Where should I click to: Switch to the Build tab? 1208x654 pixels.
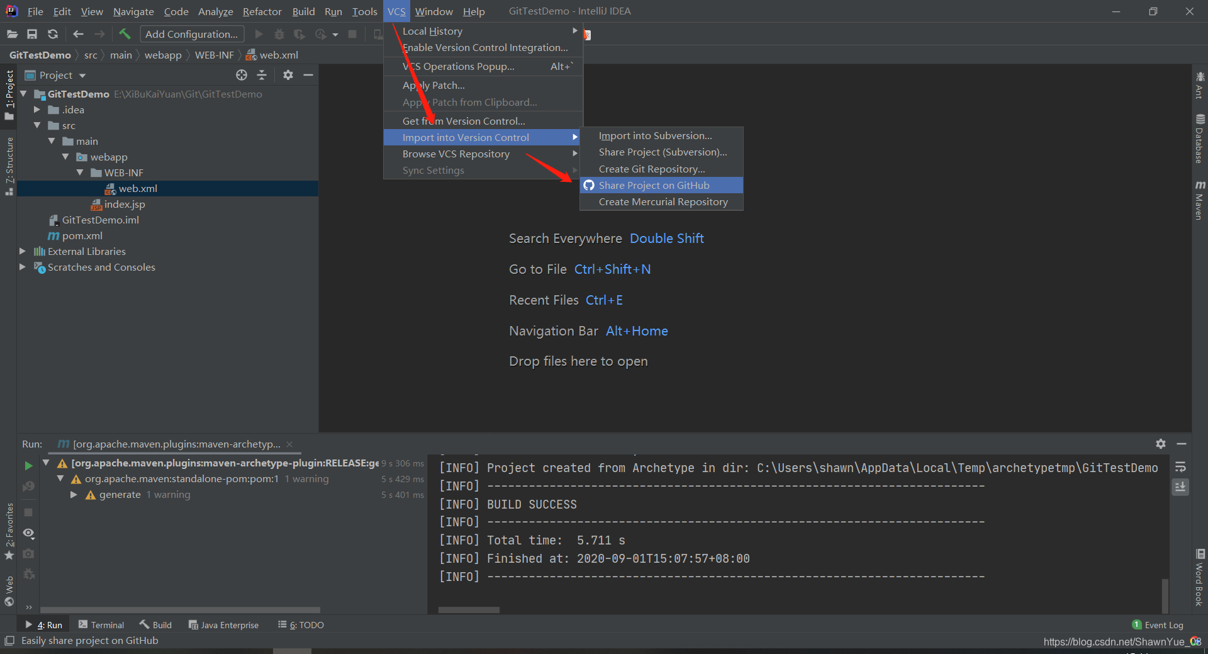pos(156,625)
